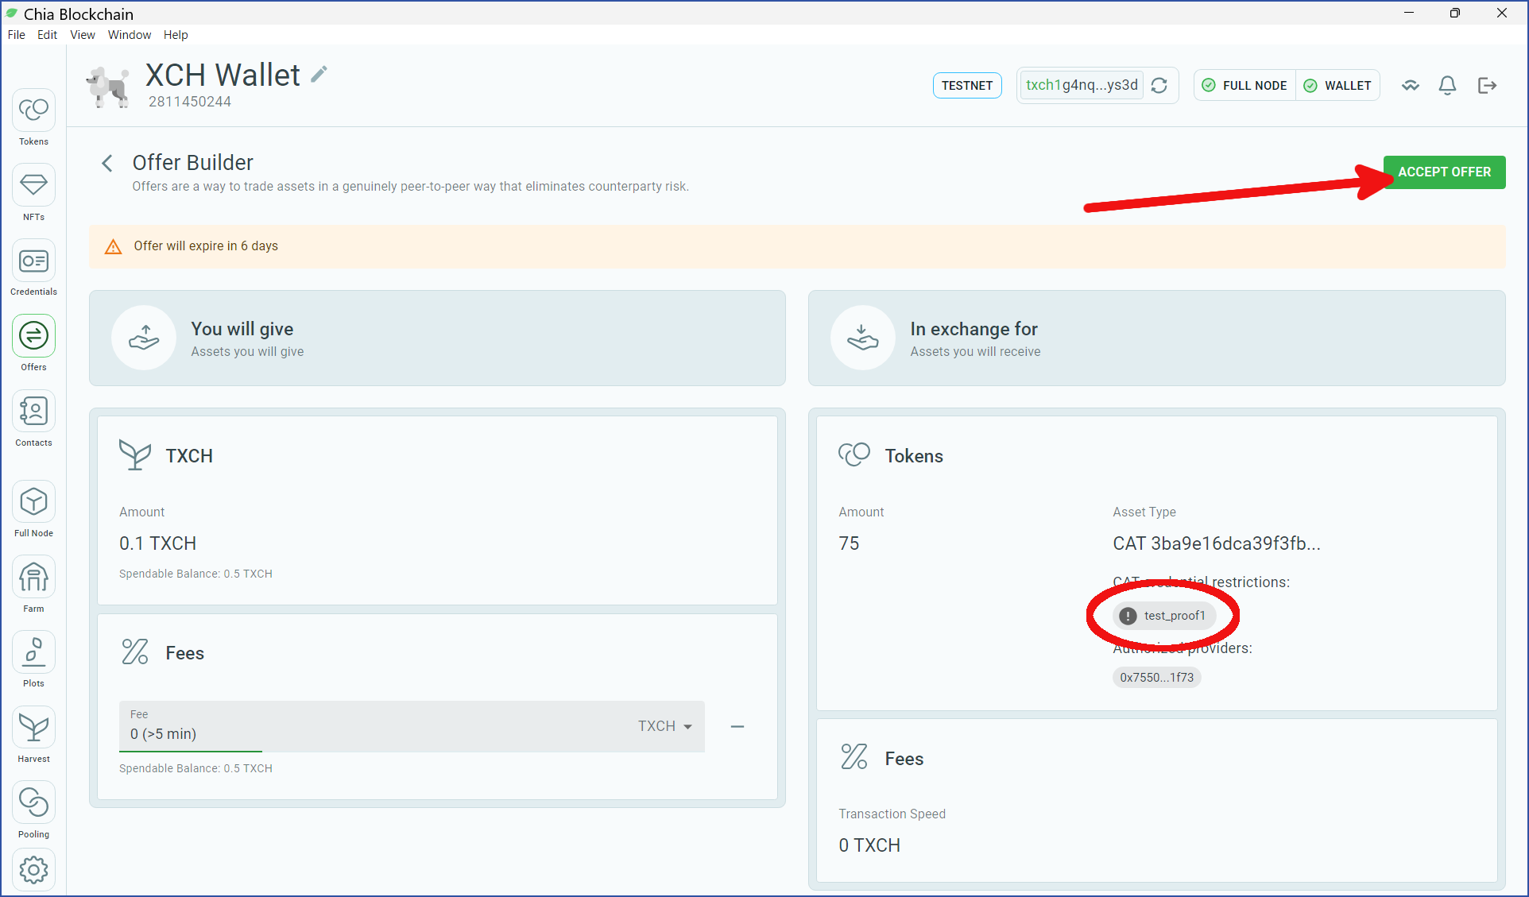Click the wallet fingerprint 2811450244
This screenshot has width=1529, height=897.
190,102
